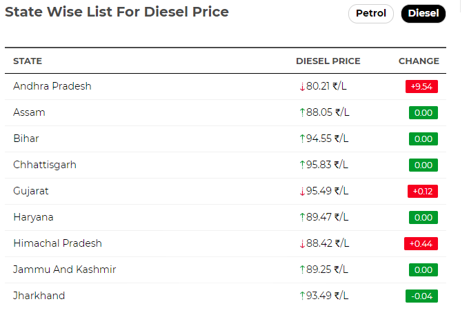Open the Himachal Pradesh state link
Image resolution: width=469 pixels, height=315 pixels.
(58, 243)
